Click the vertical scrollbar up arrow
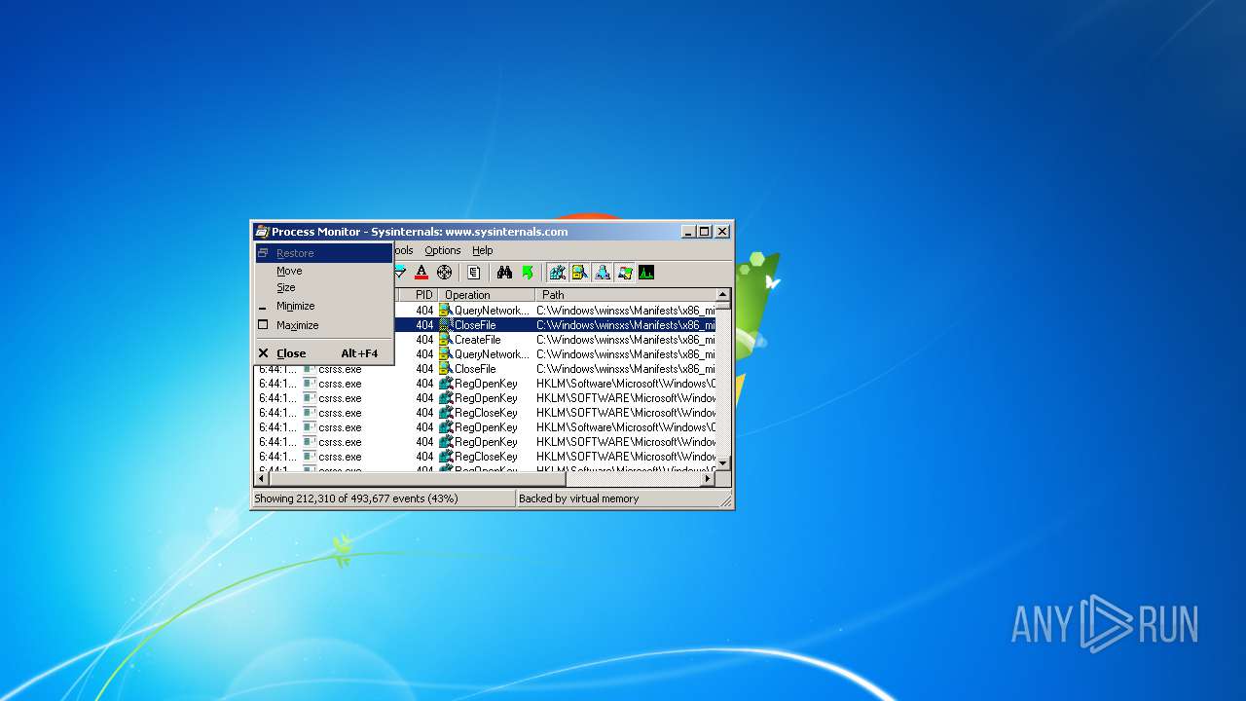This screenshot has height=701, width=1246. (x=723, y=294)
